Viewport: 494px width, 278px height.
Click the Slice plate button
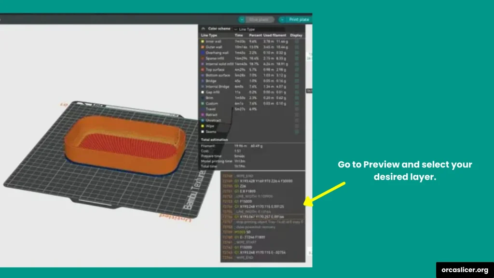click(x=259, y=19)
